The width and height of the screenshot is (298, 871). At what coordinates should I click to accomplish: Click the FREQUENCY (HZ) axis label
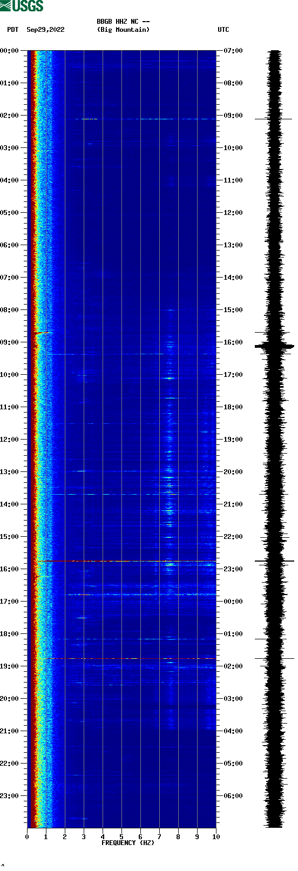tap(128, 843)
